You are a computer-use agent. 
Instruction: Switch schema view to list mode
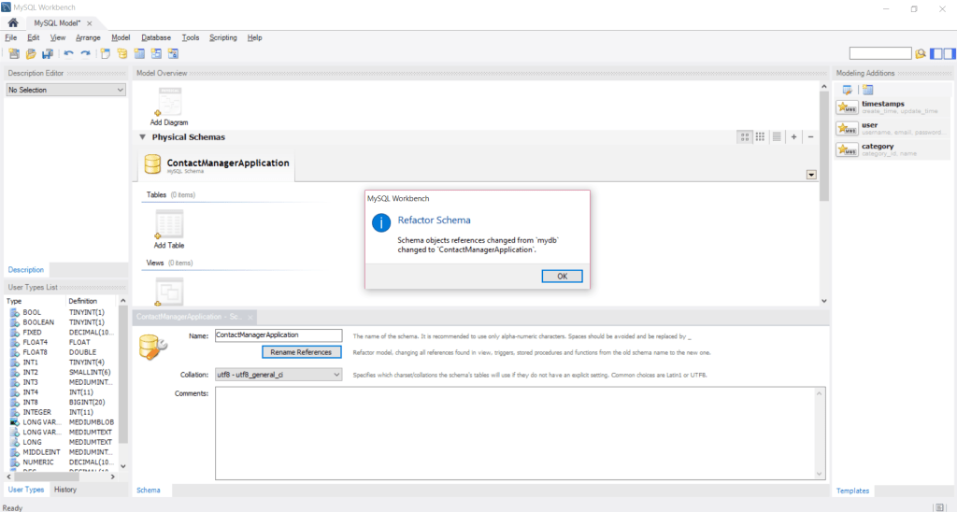777,136
